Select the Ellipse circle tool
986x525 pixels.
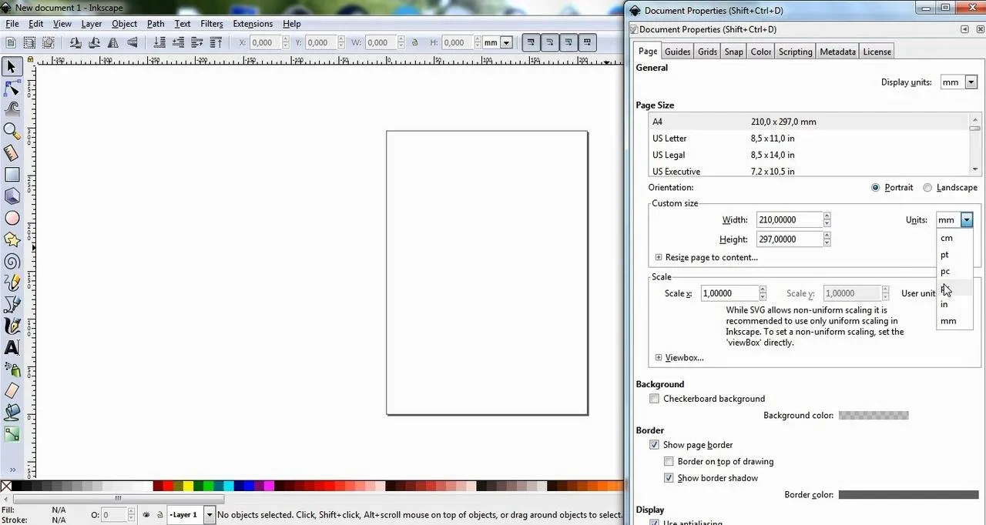12,218
